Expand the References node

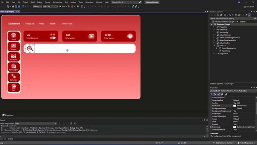[x=214, y=29]
